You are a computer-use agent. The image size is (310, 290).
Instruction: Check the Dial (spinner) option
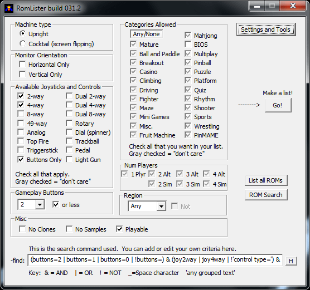coord(69,132)
